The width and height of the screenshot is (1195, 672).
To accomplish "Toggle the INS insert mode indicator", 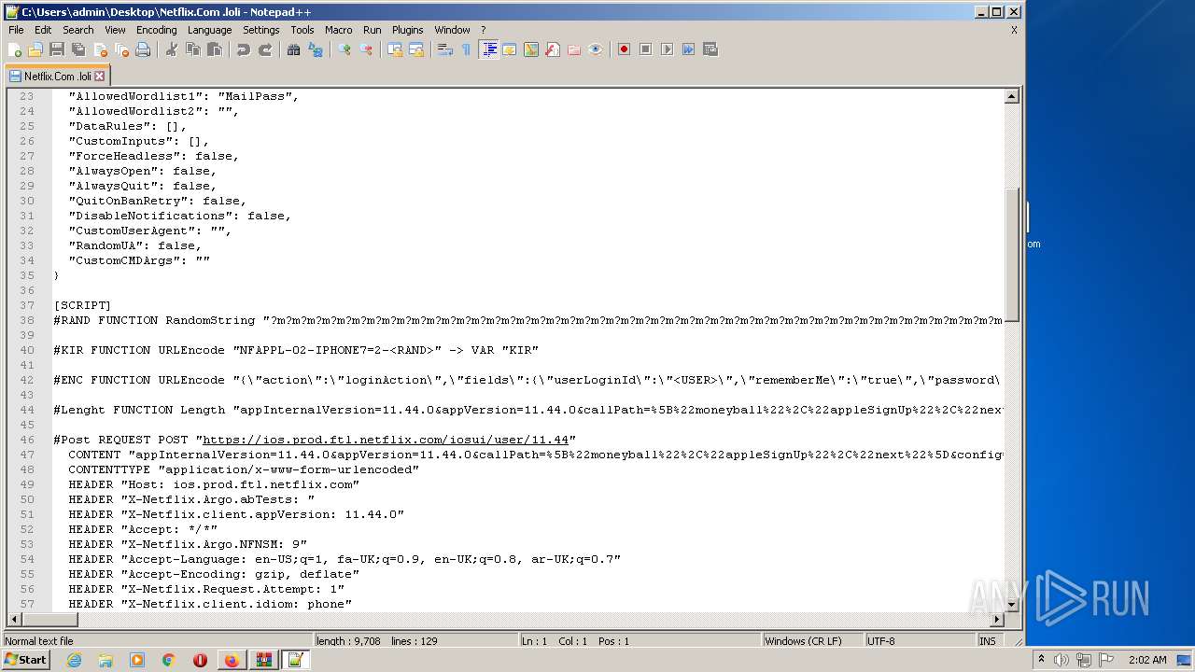I will (x=988, y=641).
